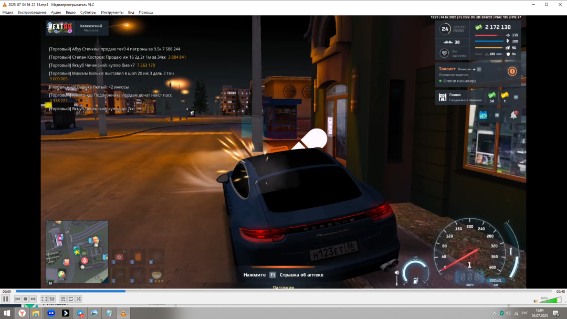
Task: Open the notepad taskbar app
Action: coord(109,313)
